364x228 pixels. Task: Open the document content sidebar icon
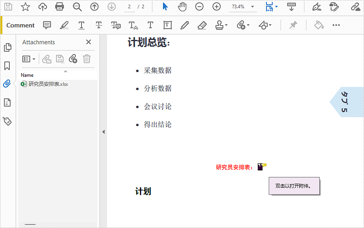pos(7,102)
